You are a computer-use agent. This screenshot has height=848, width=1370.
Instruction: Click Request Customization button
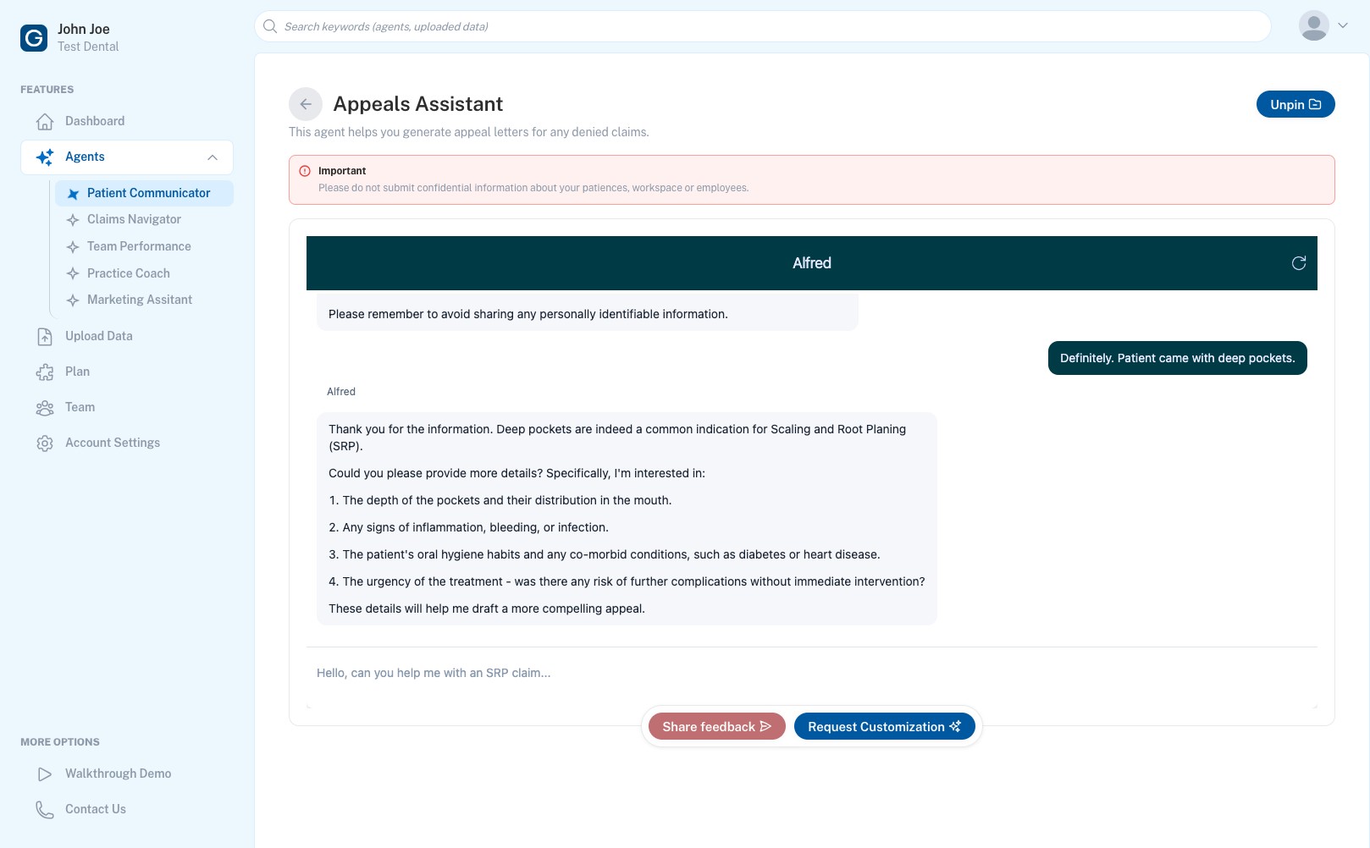885,726
